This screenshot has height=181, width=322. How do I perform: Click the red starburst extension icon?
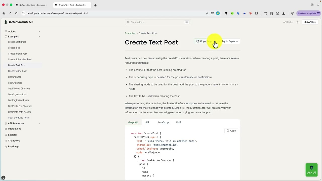(x=250, y=13)
